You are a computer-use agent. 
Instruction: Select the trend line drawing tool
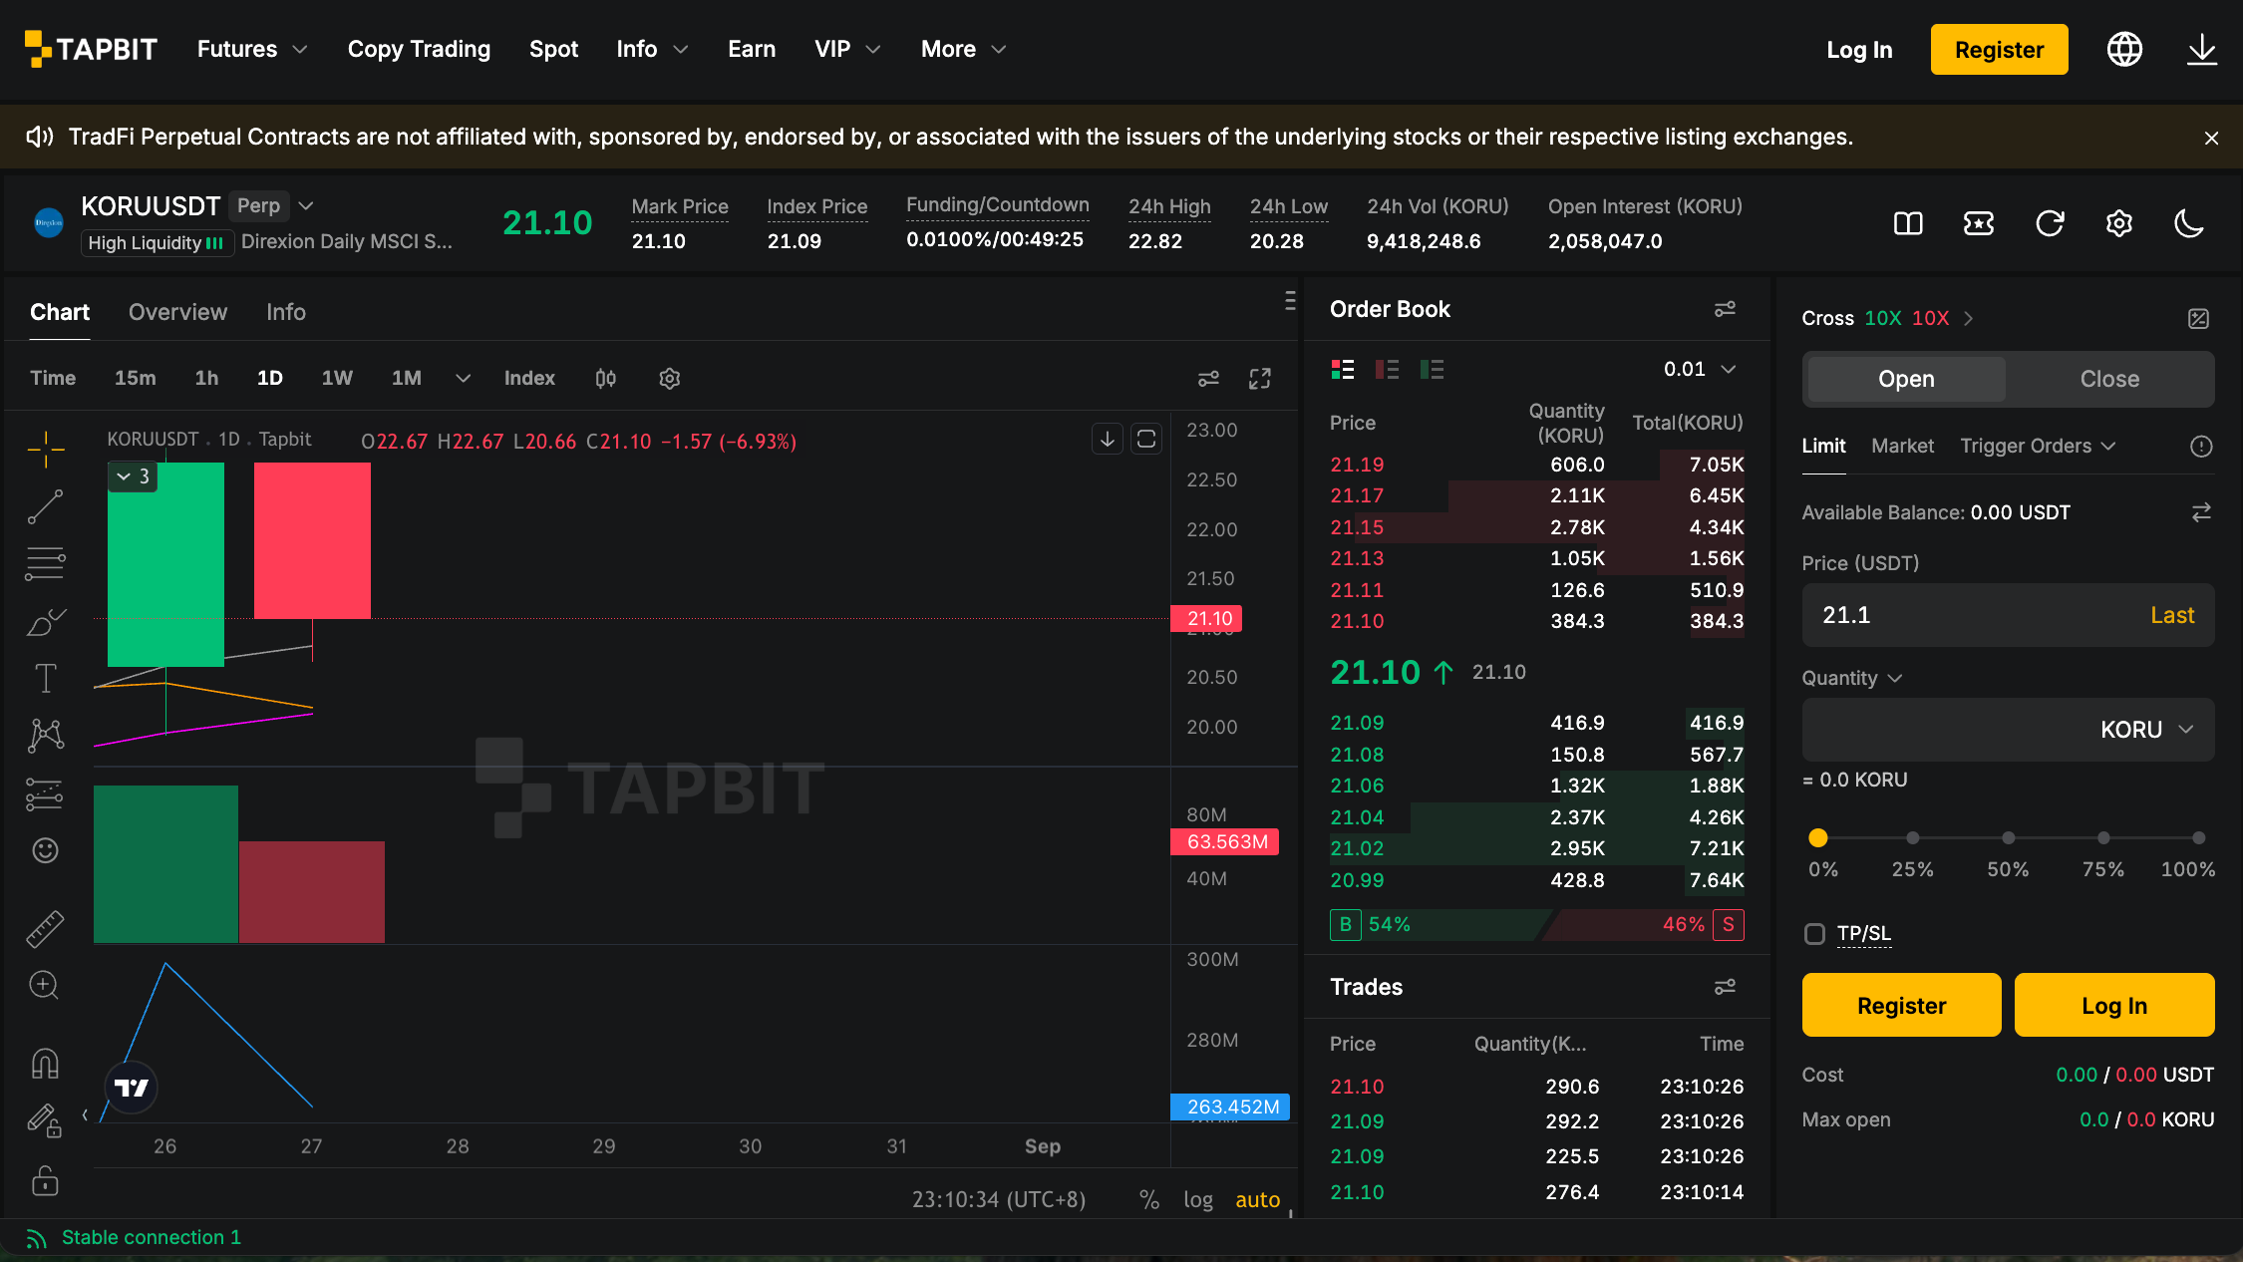click(46, 506)
